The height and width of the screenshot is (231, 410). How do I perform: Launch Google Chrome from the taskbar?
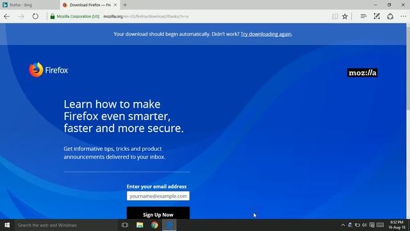(154, 225)
